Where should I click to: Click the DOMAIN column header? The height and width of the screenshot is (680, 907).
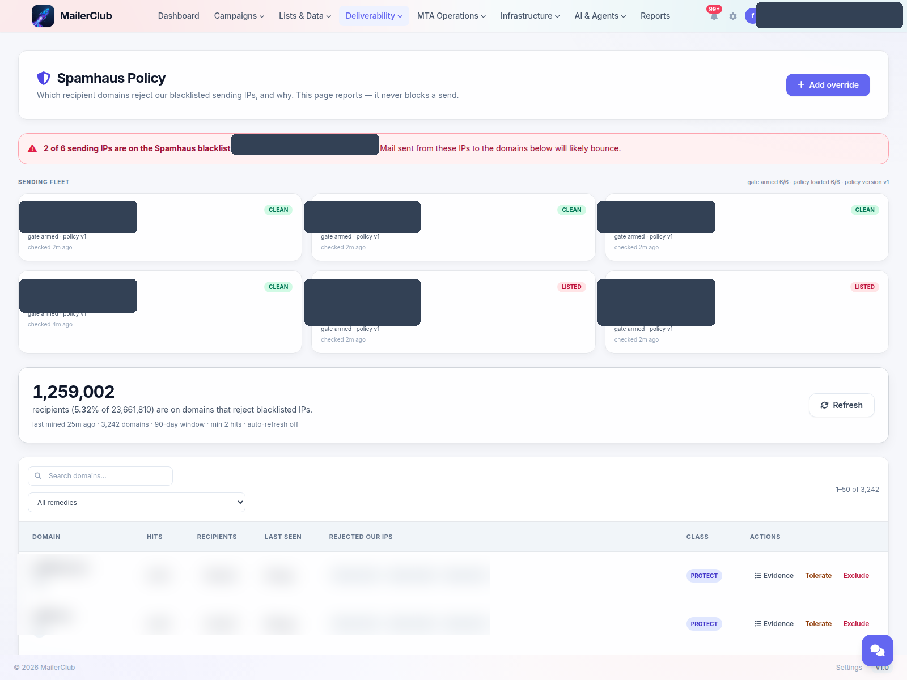[x=46, y=537]
